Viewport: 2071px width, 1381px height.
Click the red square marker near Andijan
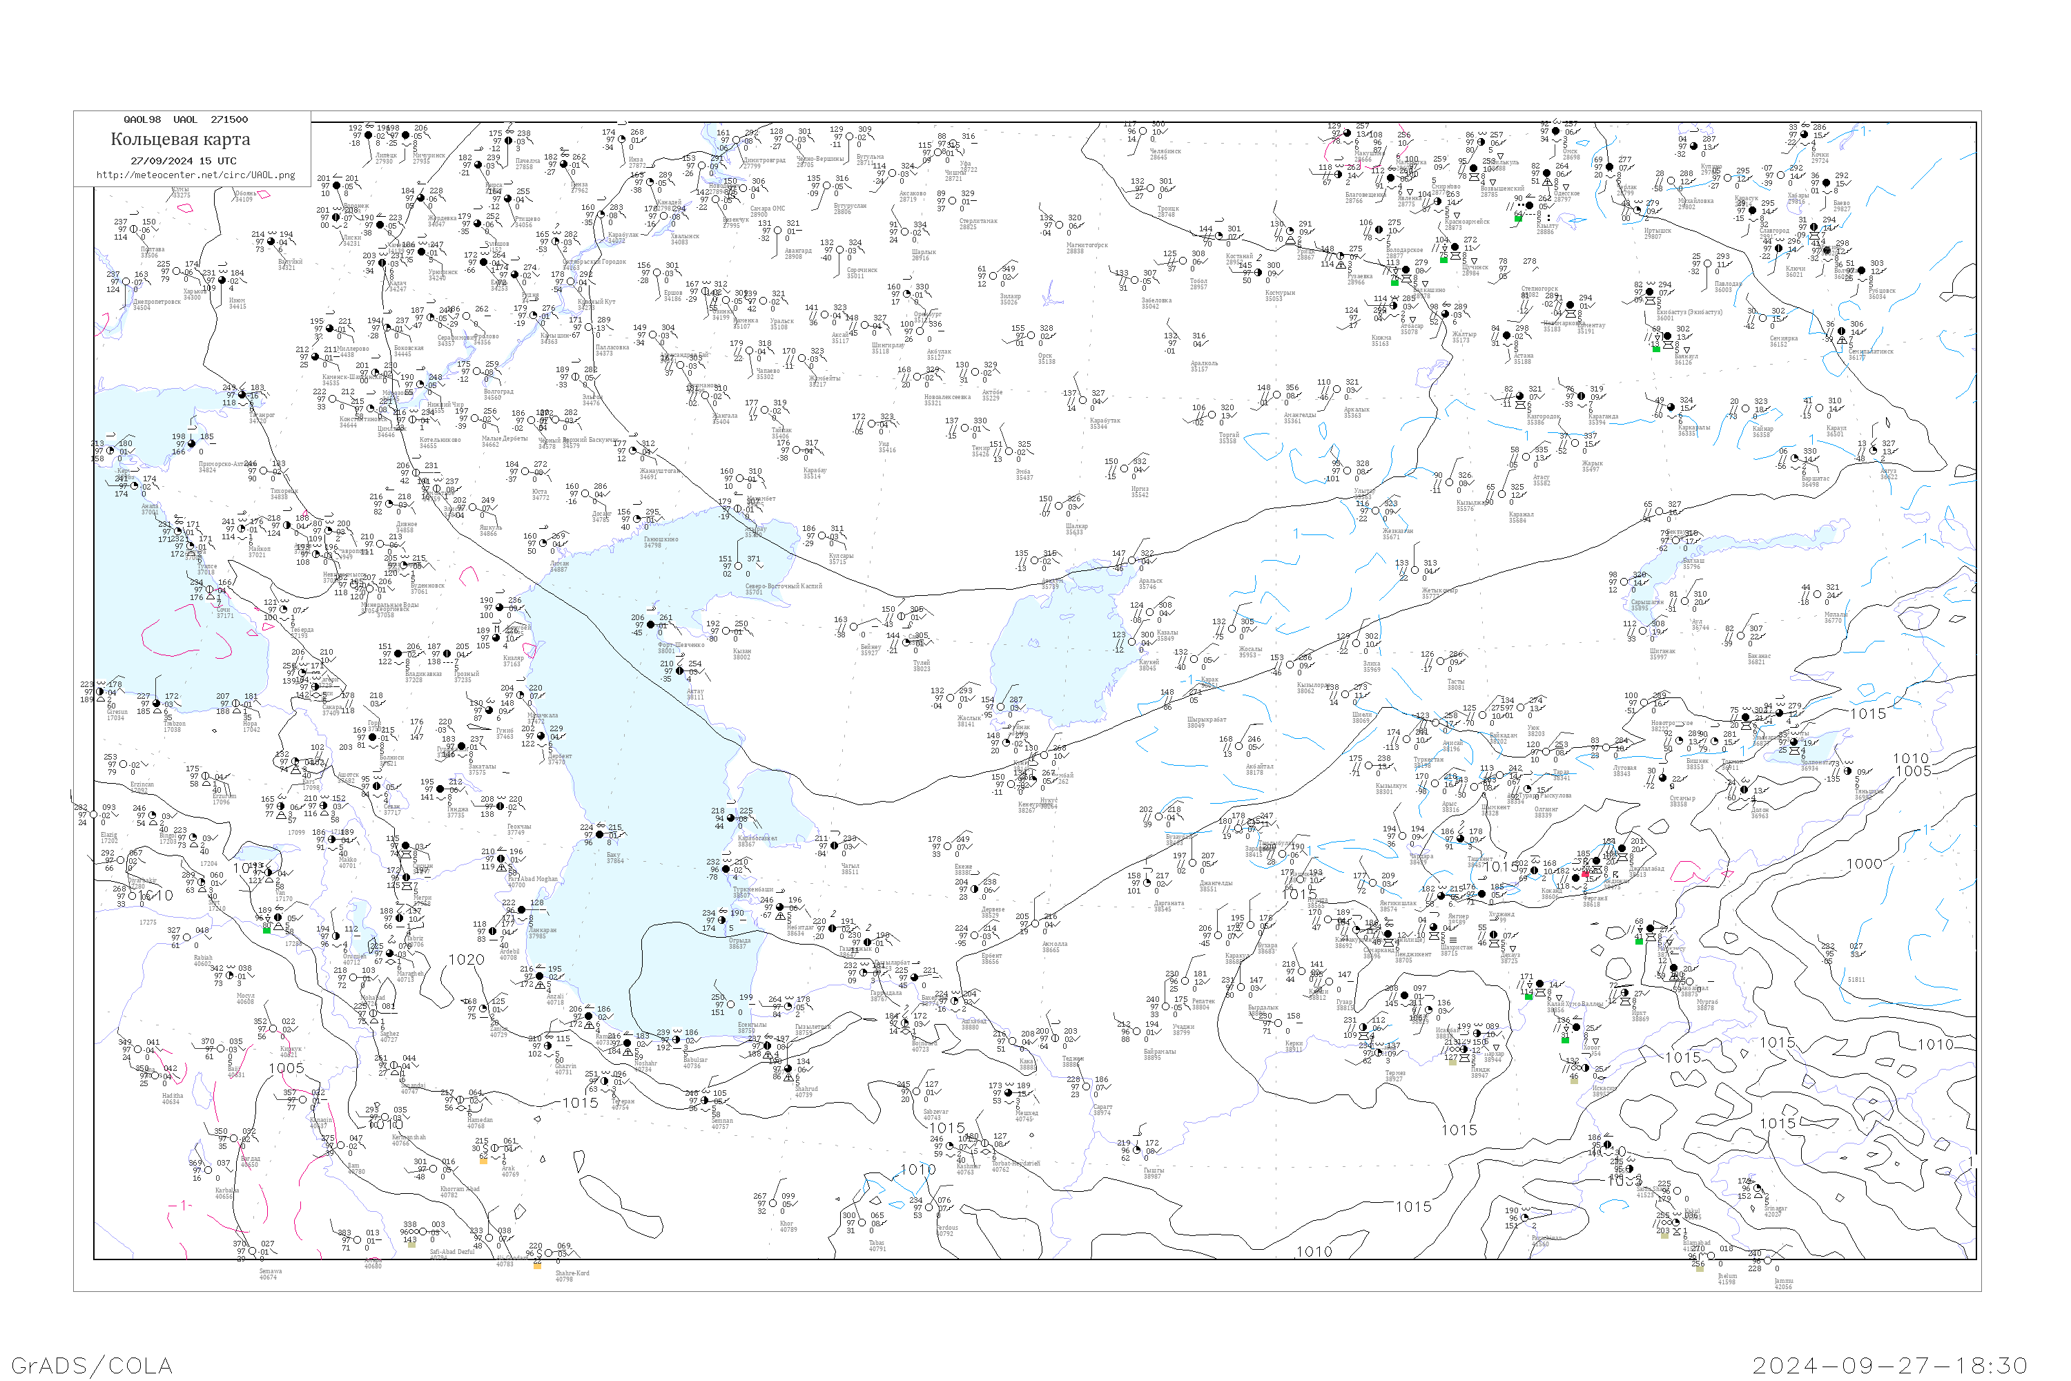(1586, 875)
